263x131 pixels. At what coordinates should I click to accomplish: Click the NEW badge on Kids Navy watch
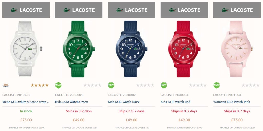pos(111,85)
